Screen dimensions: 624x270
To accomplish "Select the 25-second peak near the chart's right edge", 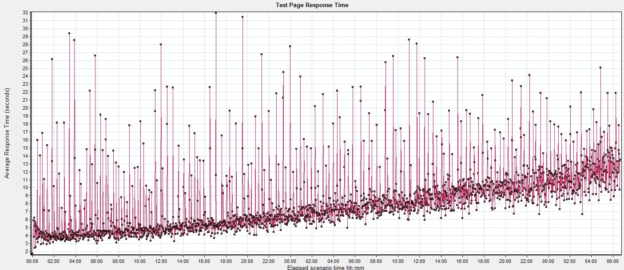I will [600, 67].
